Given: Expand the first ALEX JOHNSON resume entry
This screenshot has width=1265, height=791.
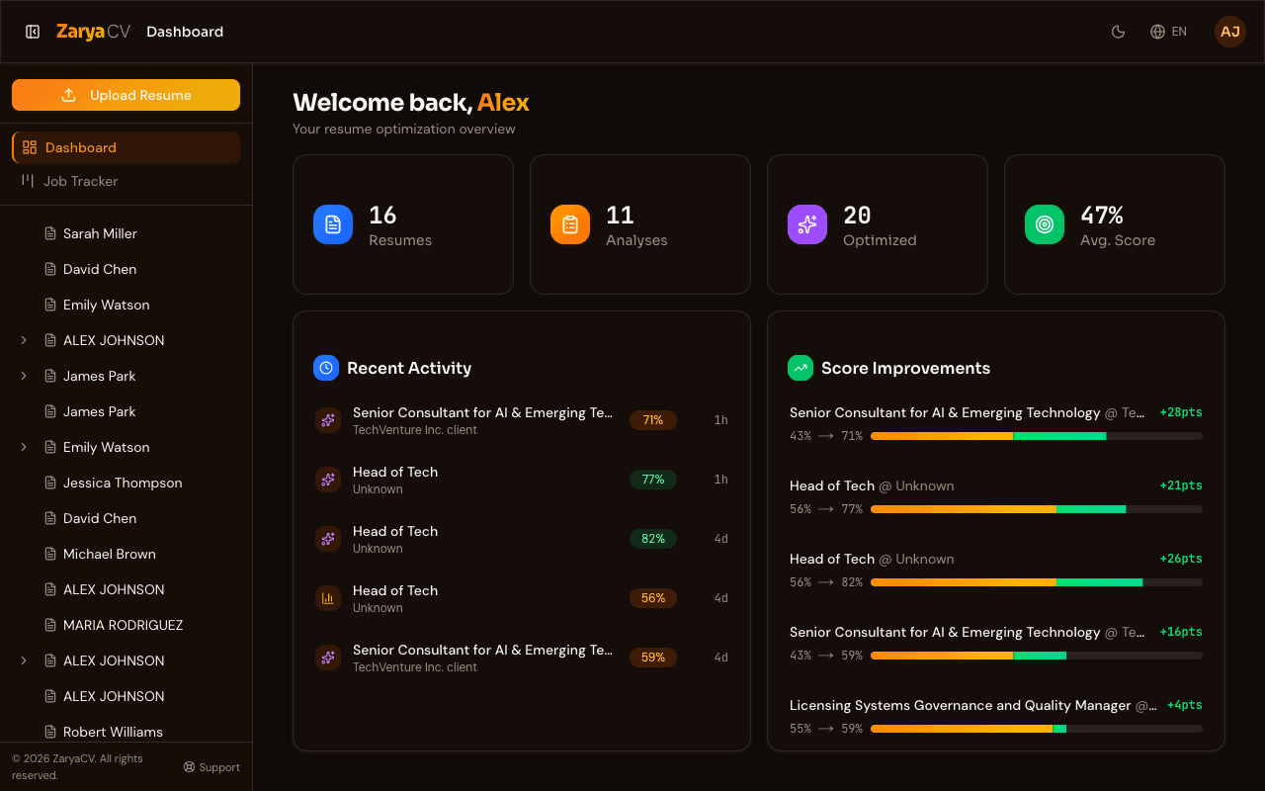Looking at the screenshot, I should [24, 339].
